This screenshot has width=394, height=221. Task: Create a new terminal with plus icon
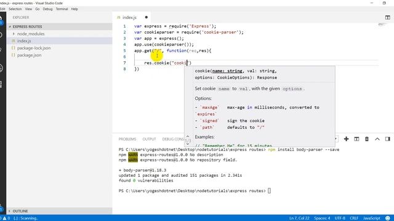[346, 139]
